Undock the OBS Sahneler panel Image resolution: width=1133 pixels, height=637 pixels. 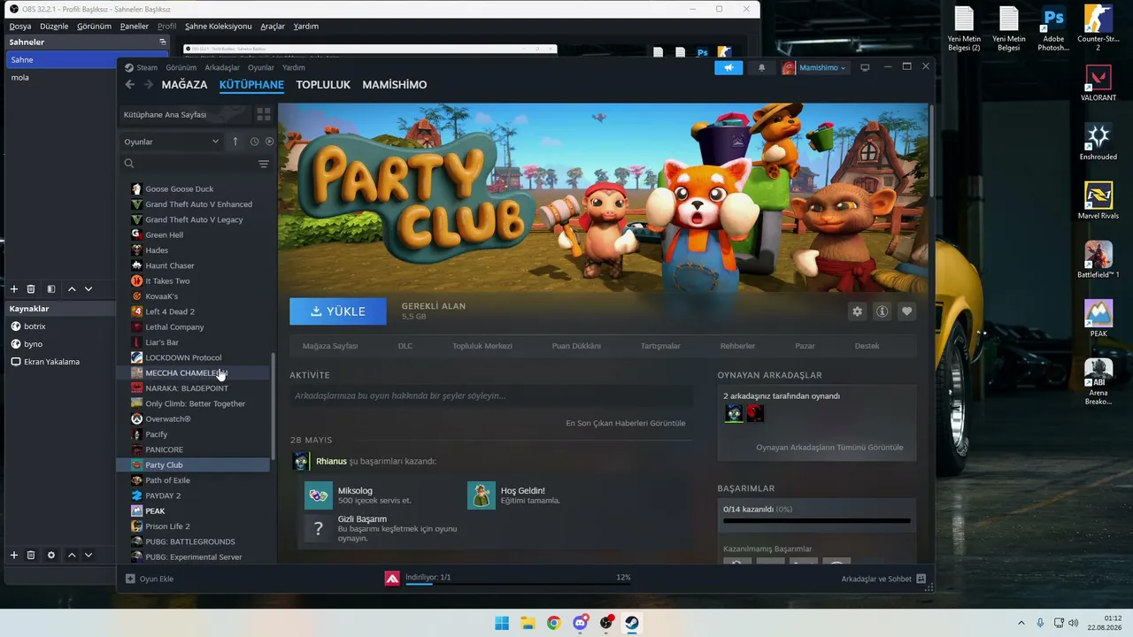point(163,42)
